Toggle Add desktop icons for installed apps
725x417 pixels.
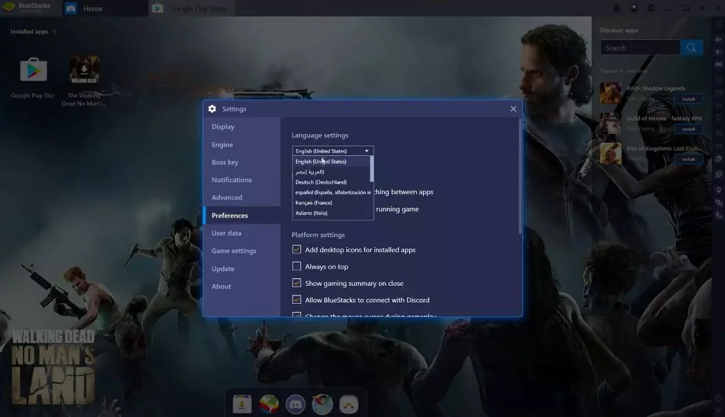(297, 250)
